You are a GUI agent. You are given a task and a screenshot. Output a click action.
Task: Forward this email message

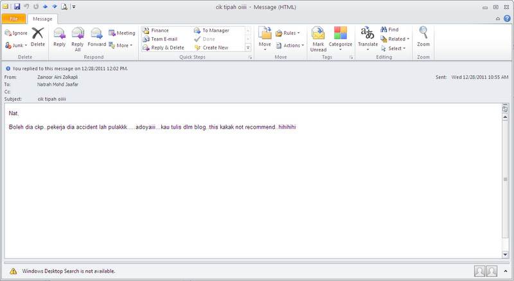pyautogui.click(x=97, y=37)
